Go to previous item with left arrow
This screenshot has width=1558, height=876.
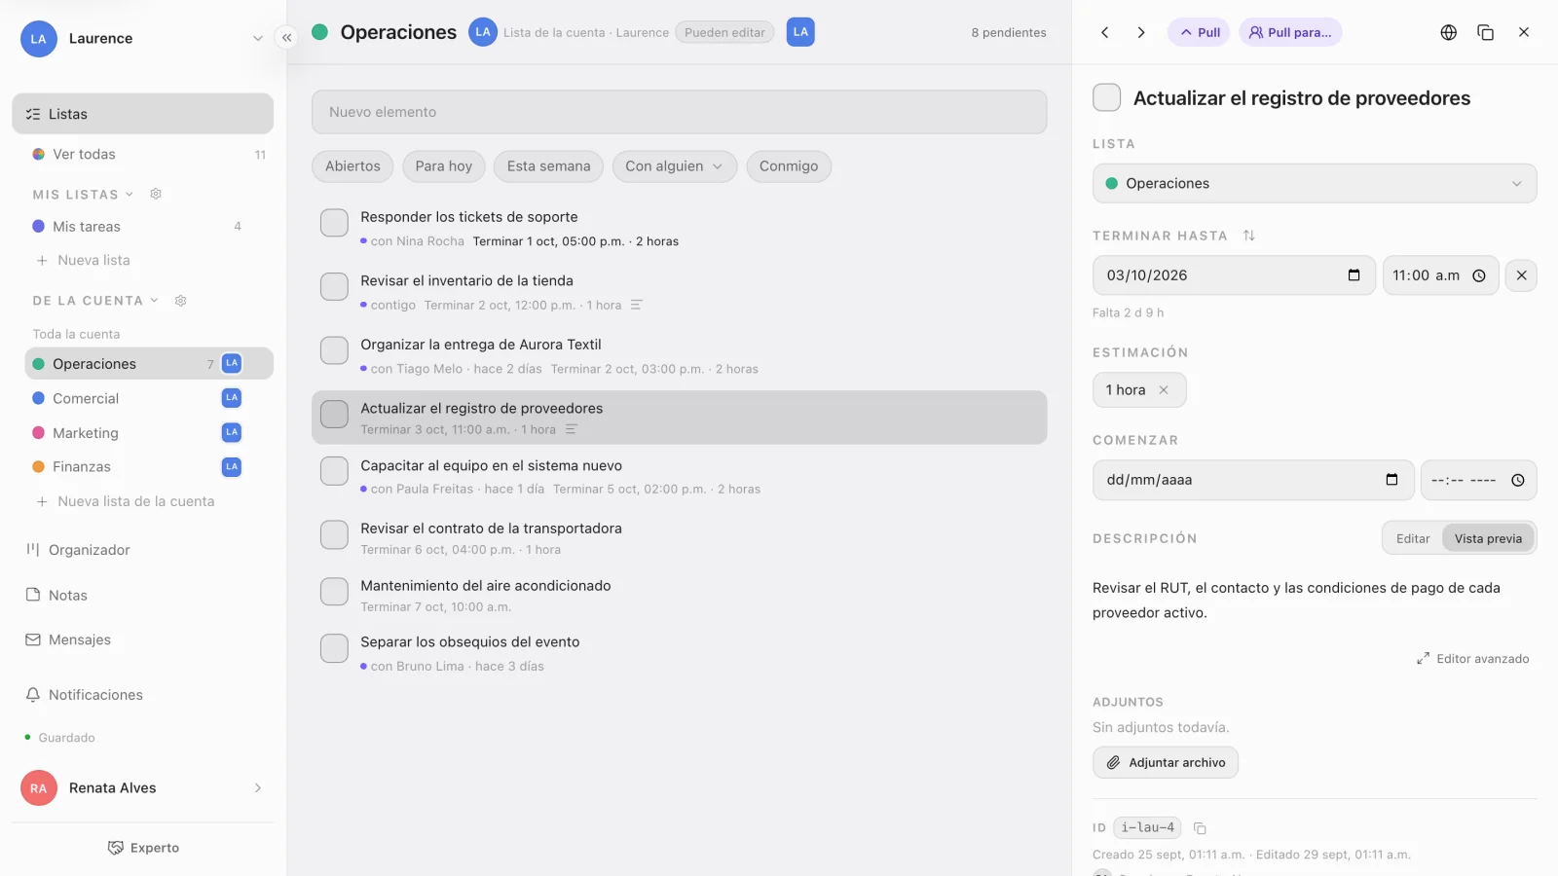tap(1105, 32)
